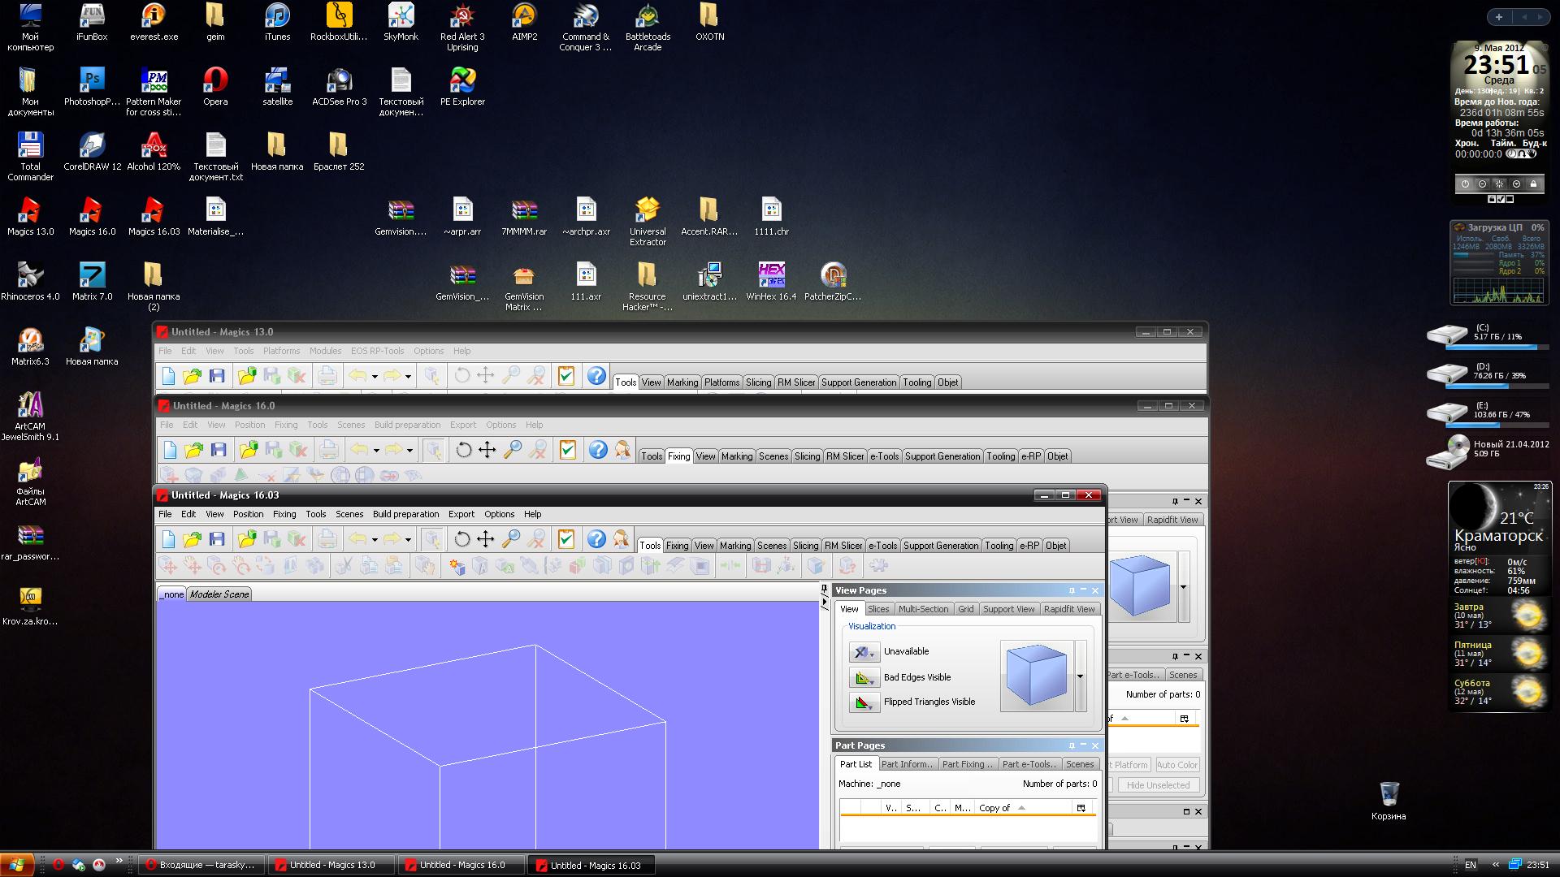This screenshot has height=877, width=1560.
Task: Switch to Magics 13.0 taskbar button
Action: click(x=332, y=865)
